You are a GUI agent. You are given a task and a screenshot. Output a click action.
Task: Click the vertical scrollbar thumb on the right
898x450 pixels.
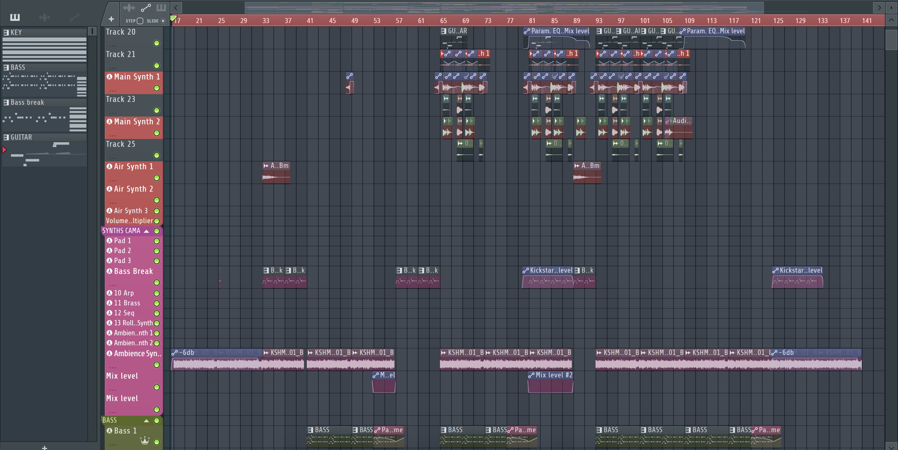891,40
